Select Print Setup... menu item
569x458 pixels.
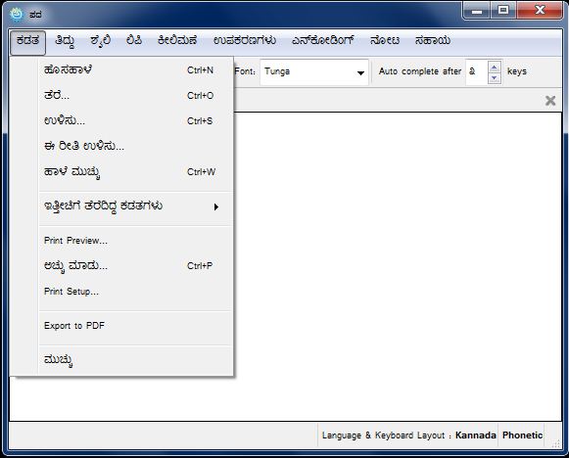click(136, 292)
